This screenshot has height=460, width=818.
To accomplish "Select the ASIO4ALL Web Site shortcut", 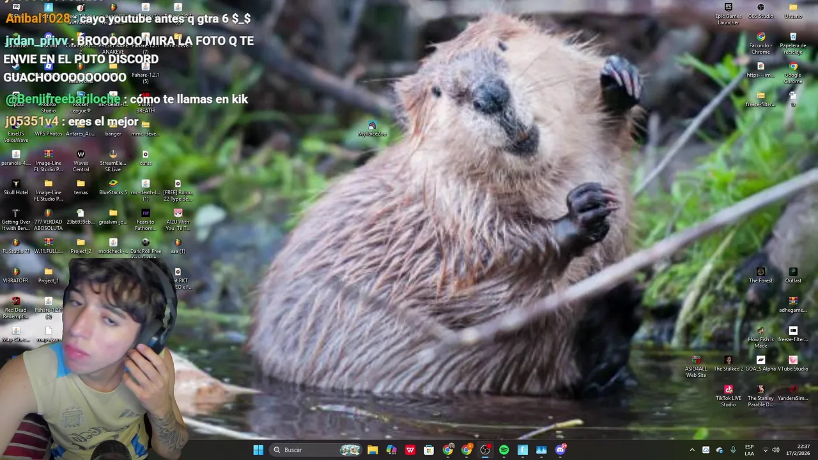I will [x=696, y=365].
